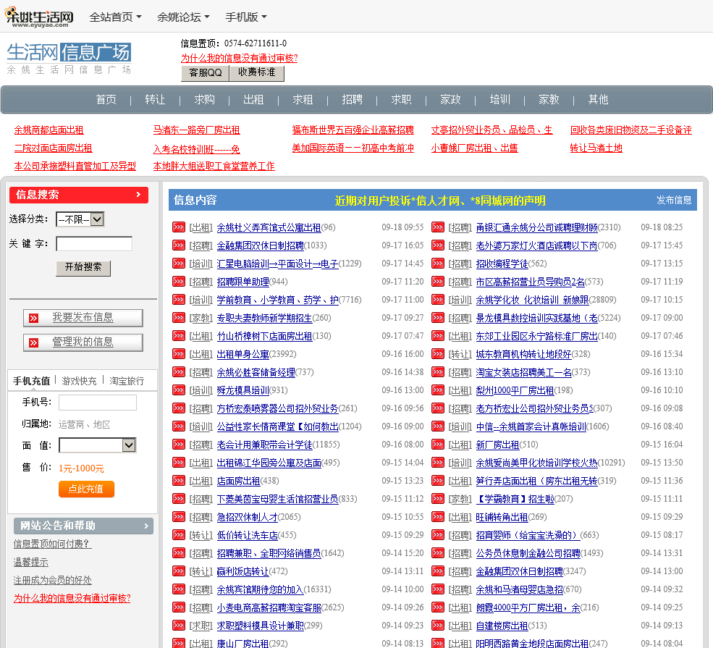Click red arrow icon beside 低价转让洗车店
The width and height of the screenshot is (713, 648).
(x=179, y=535)
